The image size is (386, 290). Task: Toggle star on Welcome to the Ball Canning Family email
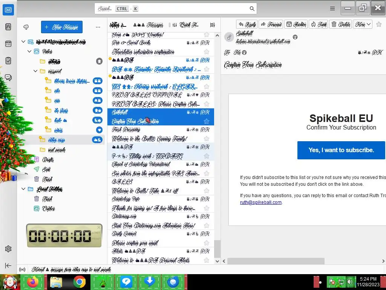point(207,139)
